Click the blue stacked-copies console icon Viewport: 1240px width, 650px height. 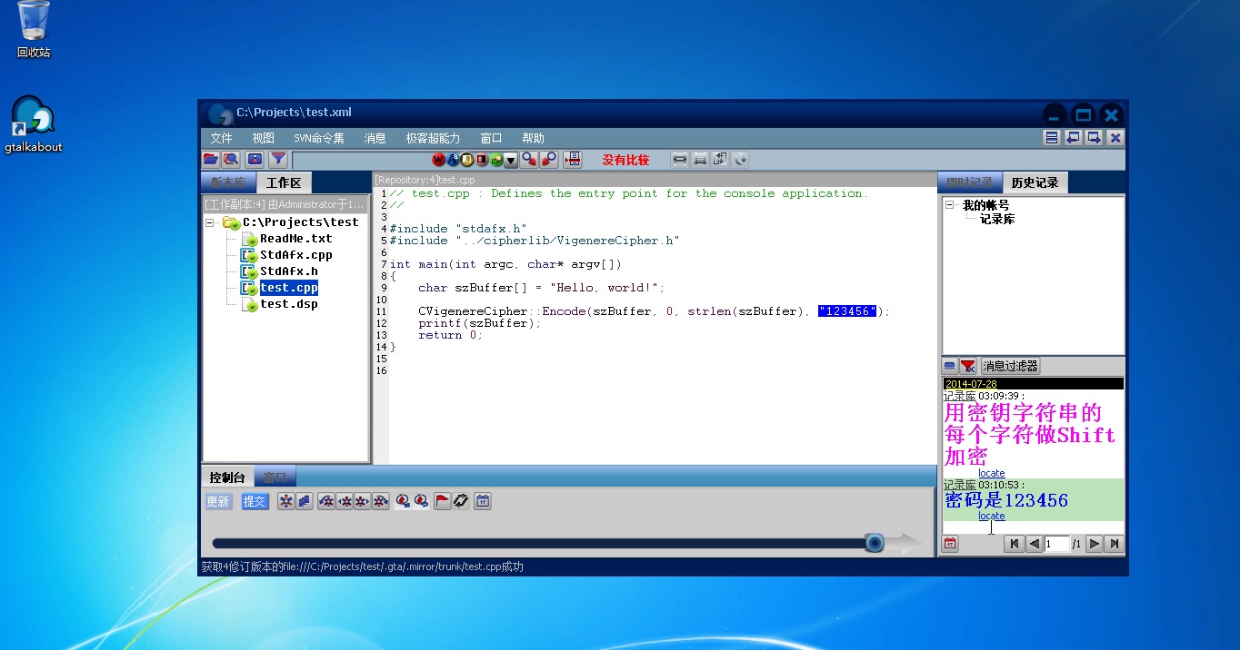tap(305, 501)
